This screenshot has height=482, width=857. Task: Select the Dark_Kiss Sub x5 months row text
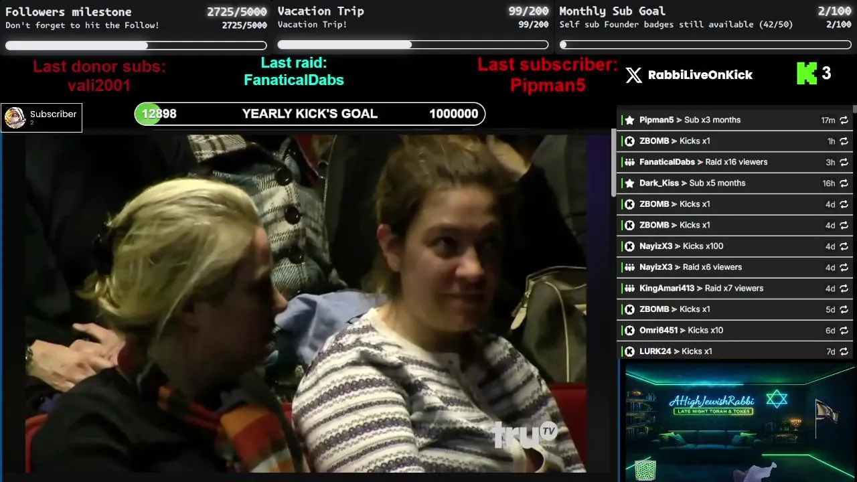point(692,183)
